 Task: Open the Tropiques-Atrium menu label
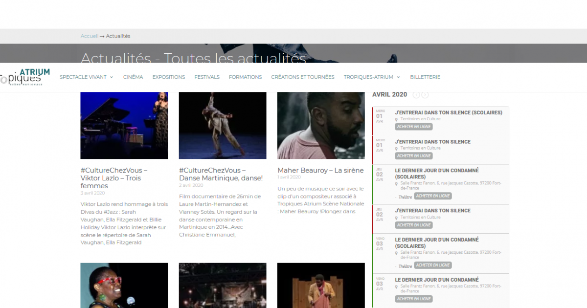point(368,77)
